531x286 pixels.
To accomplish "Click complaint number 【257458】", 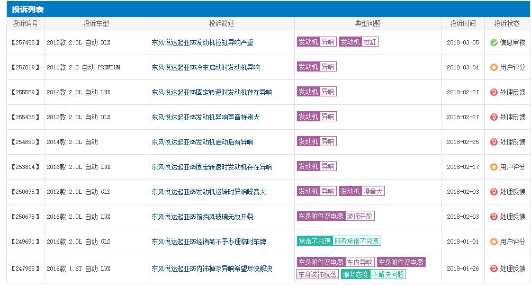I will pos(25,43).
